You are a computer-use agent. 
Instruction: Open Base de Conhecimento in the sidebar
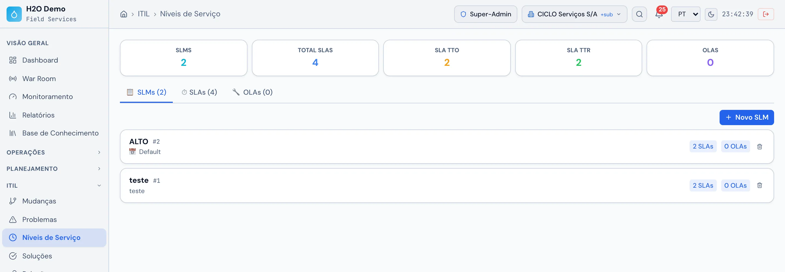[x=54, y=133]
